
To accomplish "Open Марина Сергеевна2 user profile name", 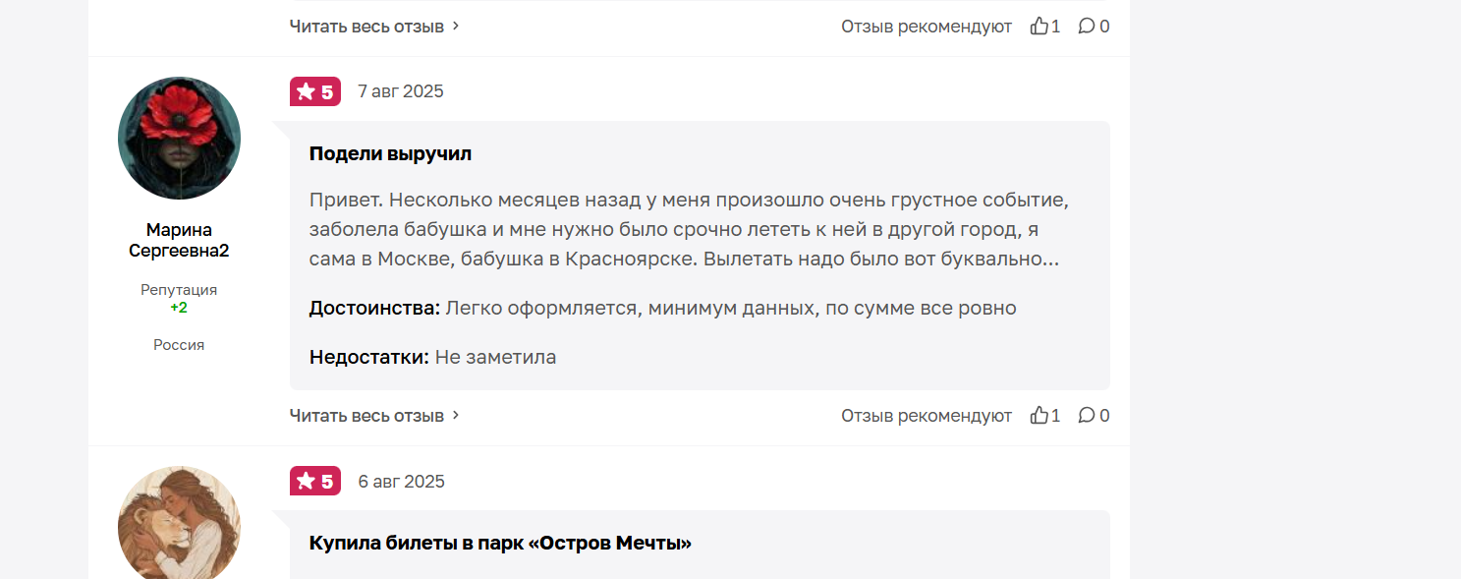I will click(x=179, y=240).
